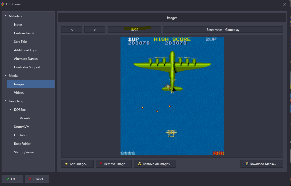This screenshot has width=291, height=186.
Task: Click the Images panel header
Action: click(172, 18)
